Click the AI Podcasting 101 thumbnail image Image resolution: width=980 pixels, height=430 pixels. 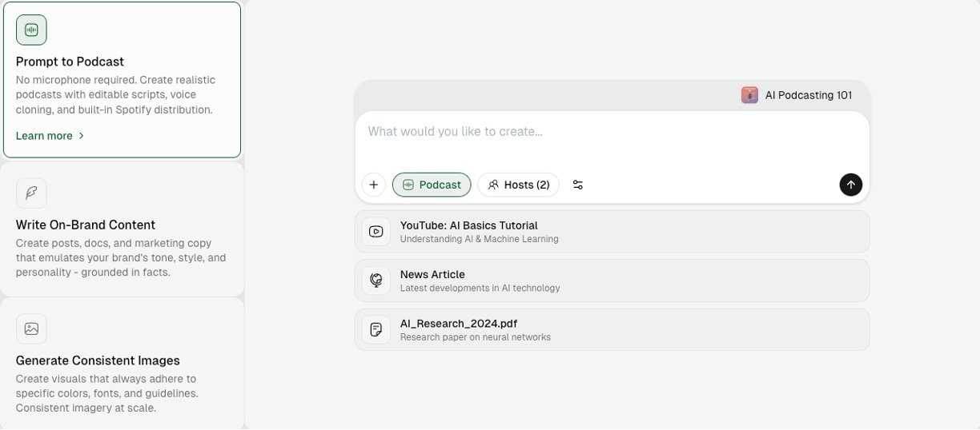tap(749, 95)
